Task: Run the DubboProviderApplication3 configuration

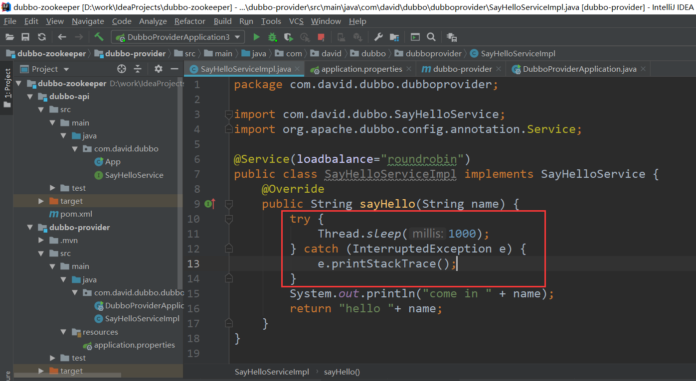Action: coord(256,37)
